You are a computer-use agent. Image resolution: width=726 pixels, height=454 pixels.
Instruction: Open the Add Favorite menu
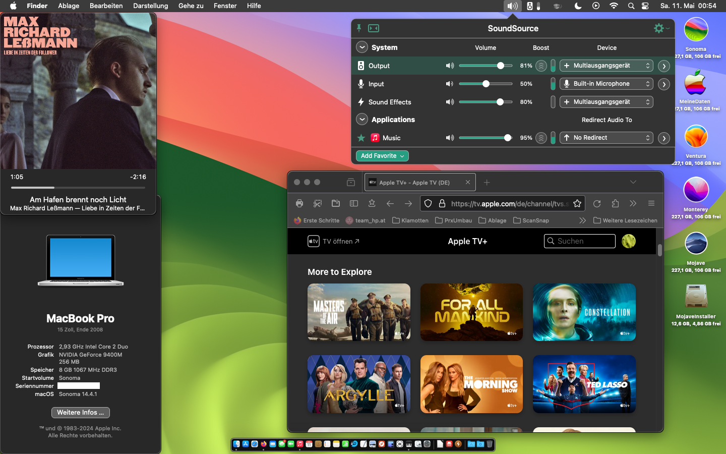click(x=382, y=156)
